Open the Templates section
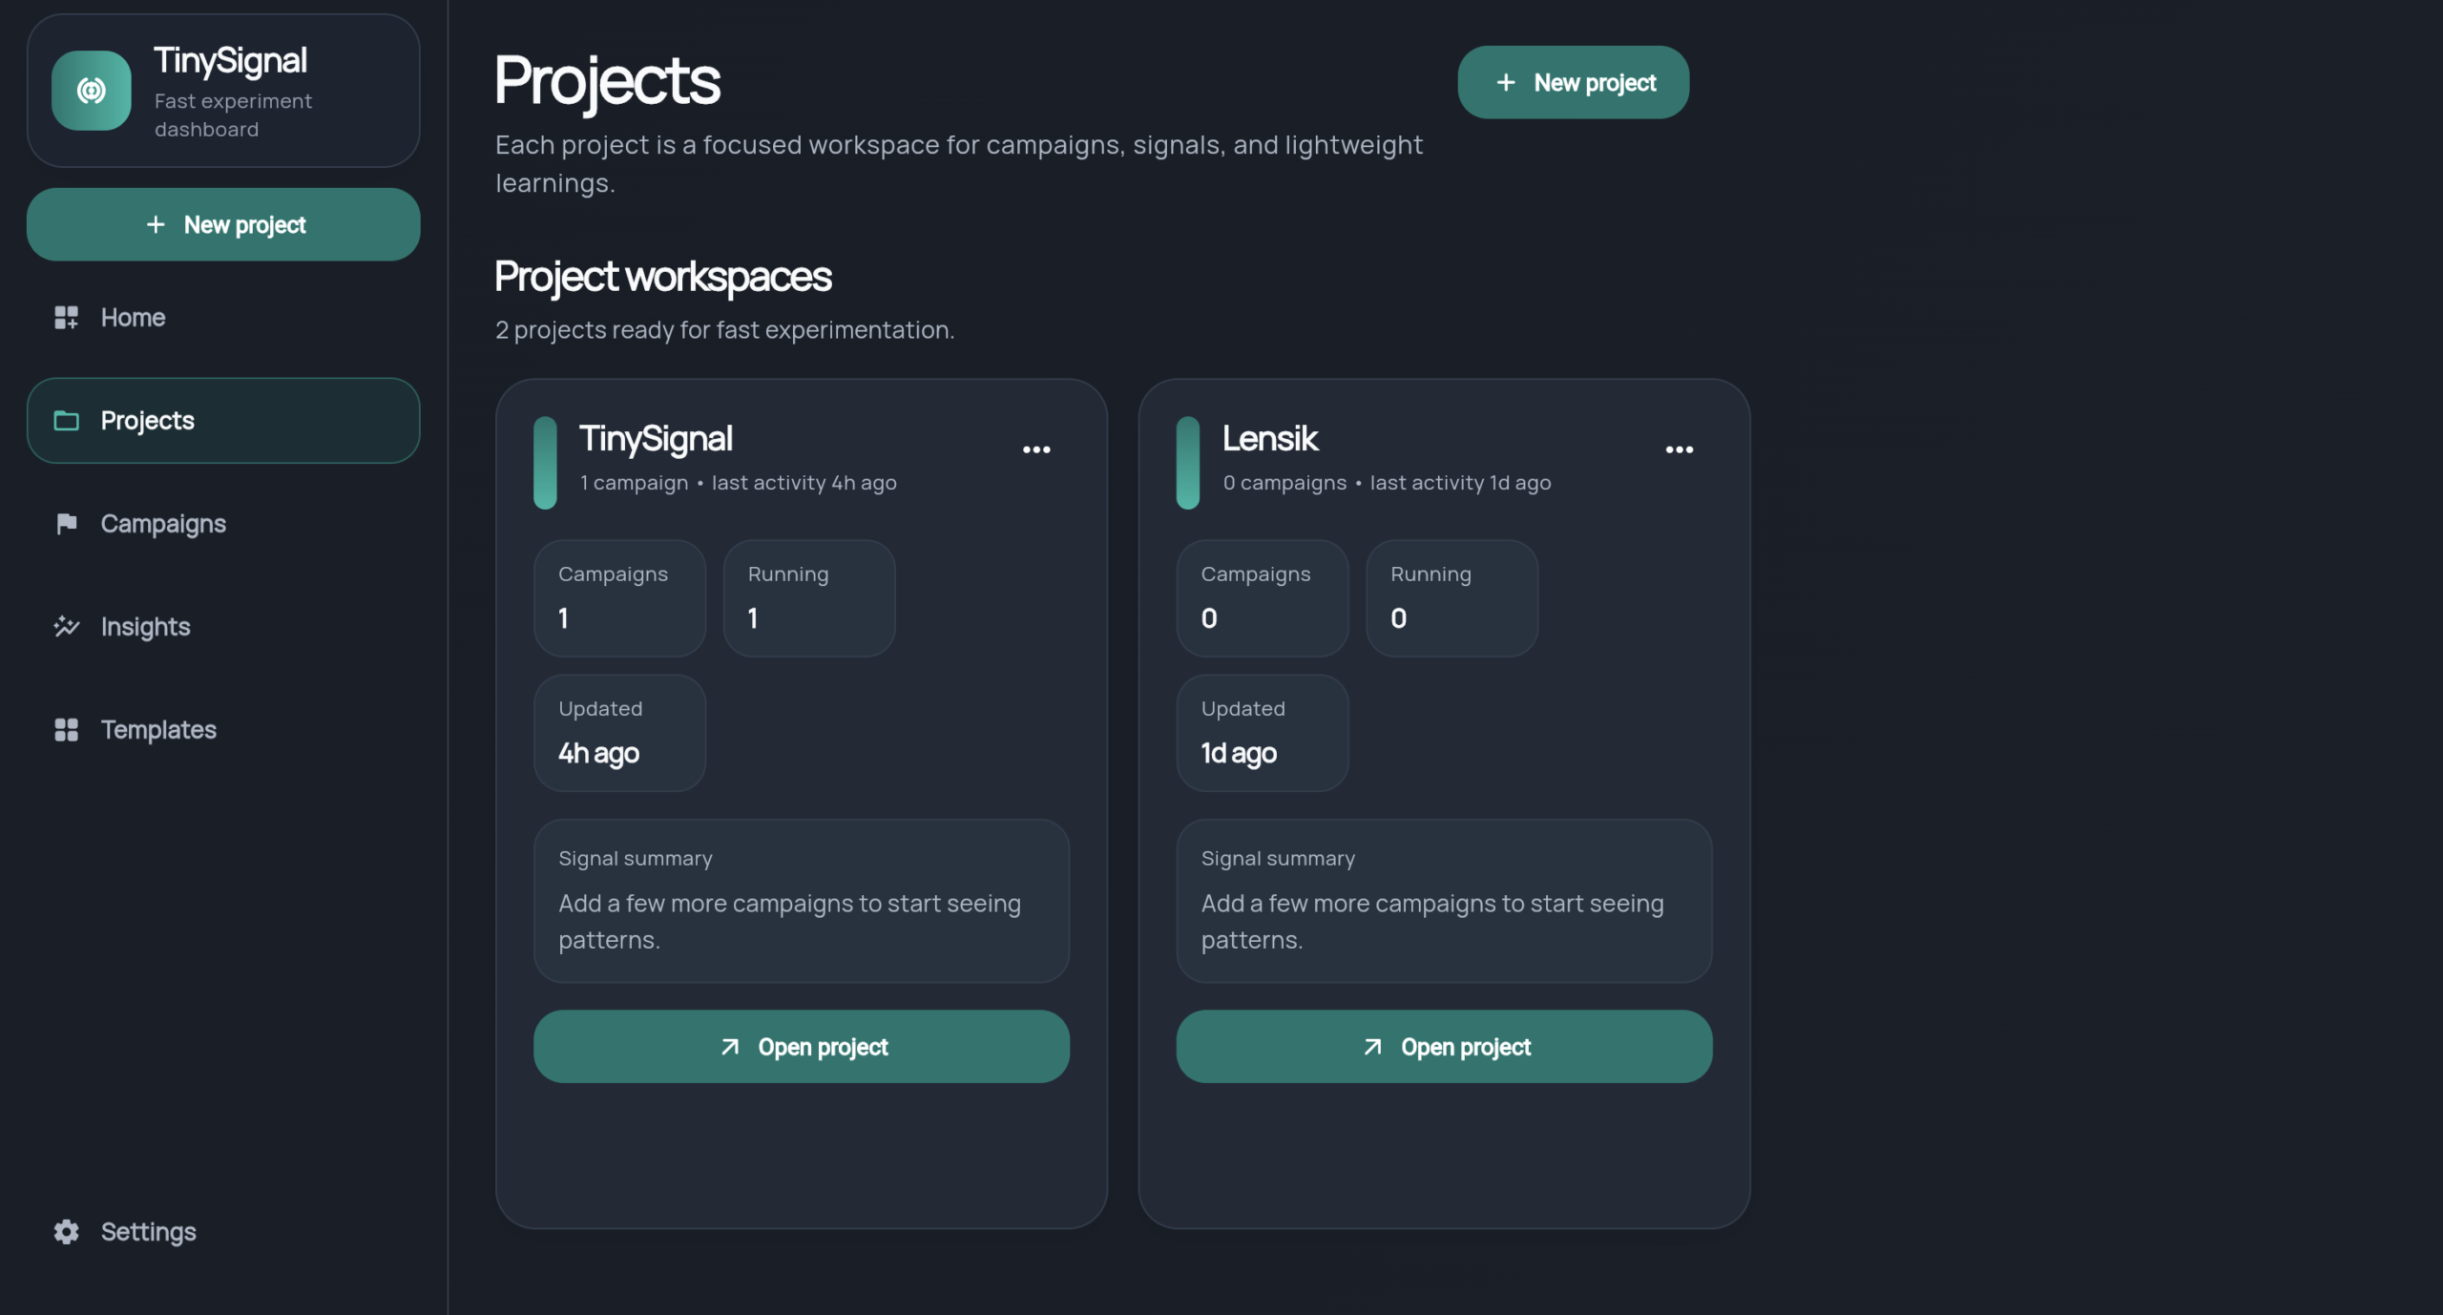 point(158,730)
